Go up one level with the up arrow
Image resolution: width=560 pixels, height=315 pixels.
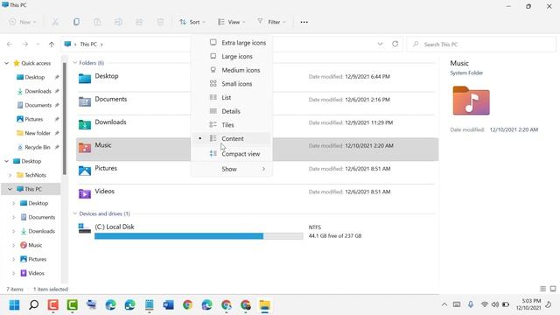point(52,45)
